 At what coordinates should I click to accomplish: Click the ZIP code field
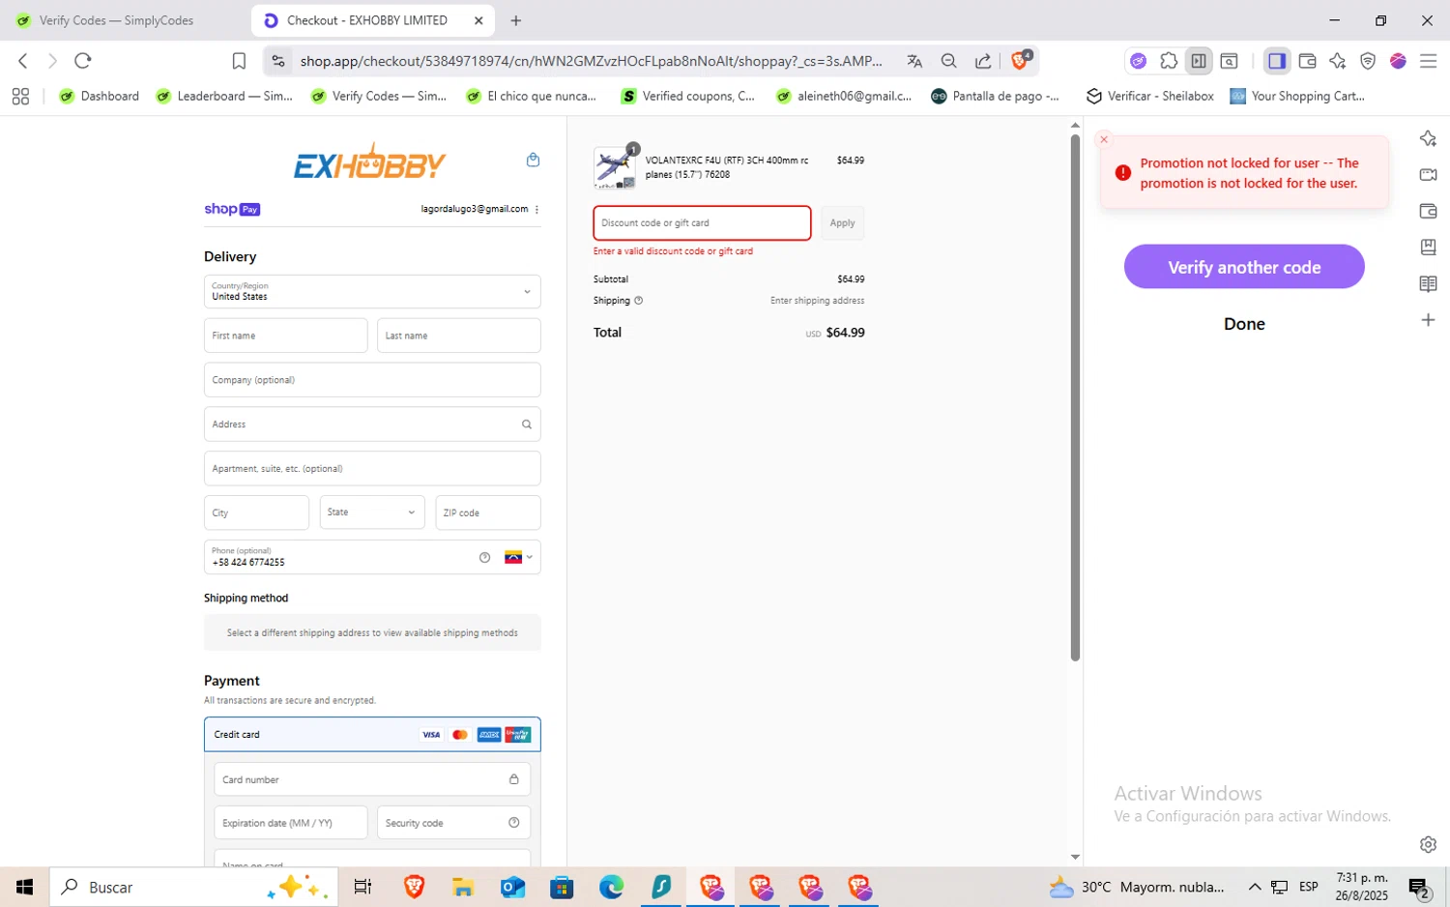488,512
